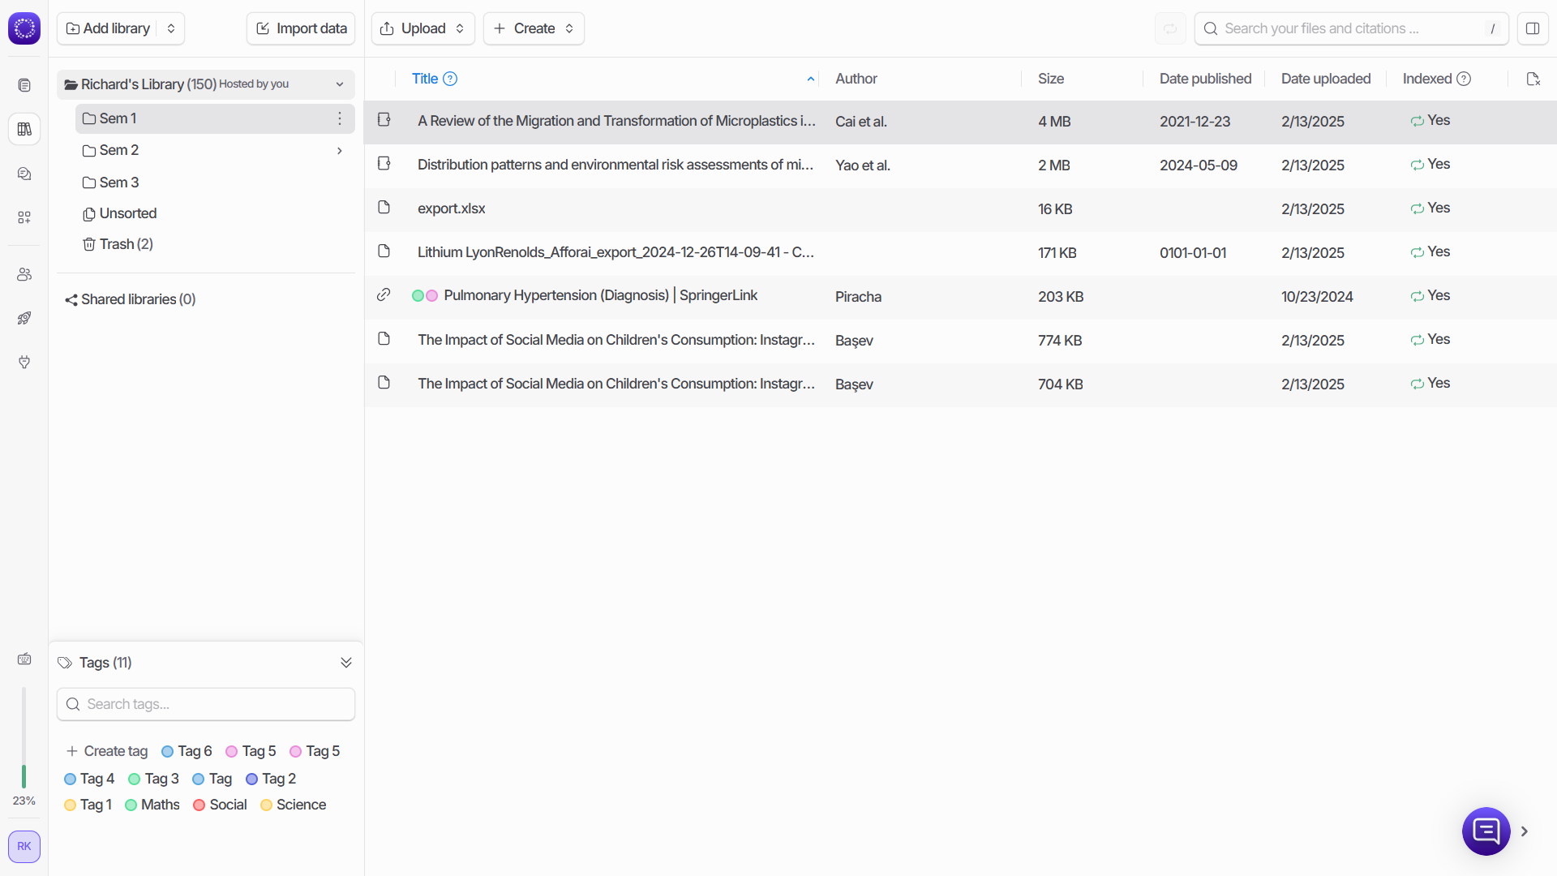Viewport: 1557px width, 876px height.
Task: Open the rocket icon in left sidebar
Action: pos(24,318)
